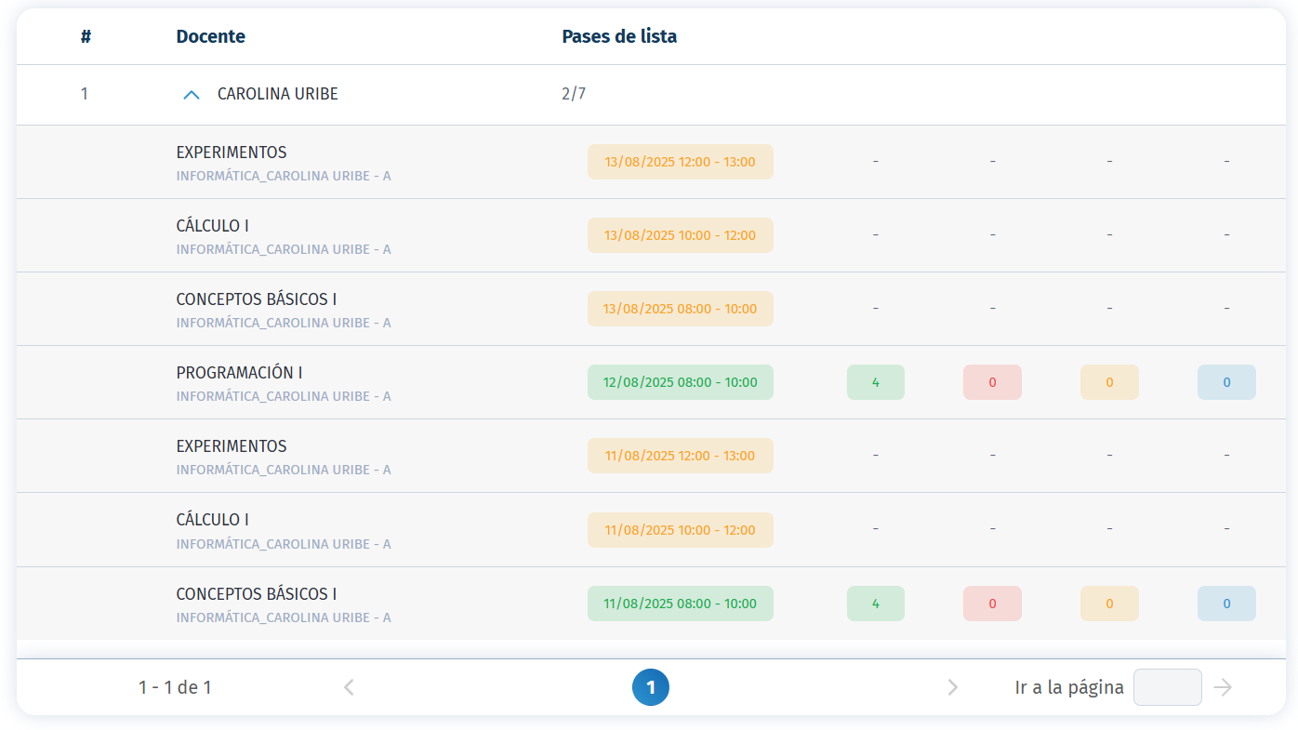Image resolution: width=1298 pixels, height=730 pixels.
Task: Click the 2/7 attendance count
Action: tap(574, 94)
